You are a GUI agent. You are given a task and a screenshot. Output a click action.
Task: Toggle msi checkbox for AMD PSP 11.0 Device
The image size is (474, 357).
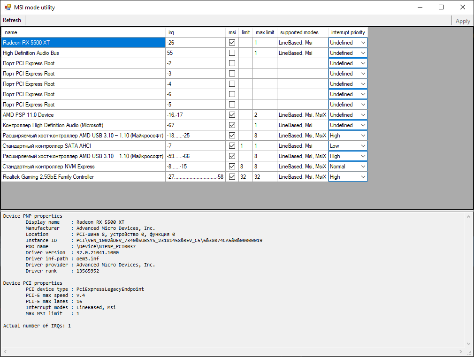(232, 115)
